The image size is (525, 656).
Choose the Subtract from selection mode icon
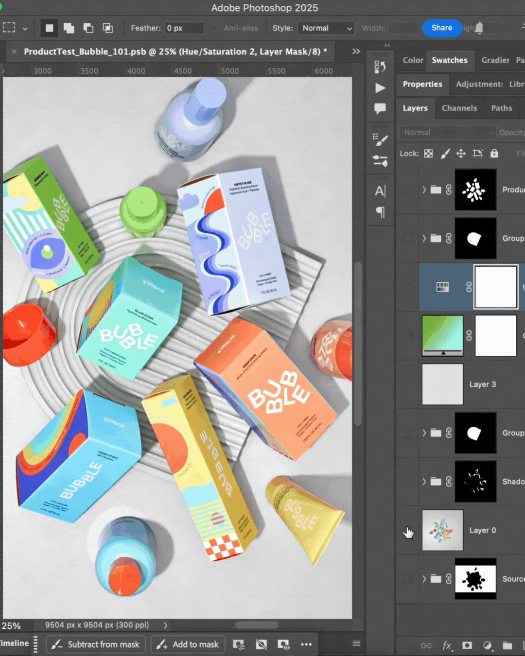pyautogui.click(x=88, y=28)
